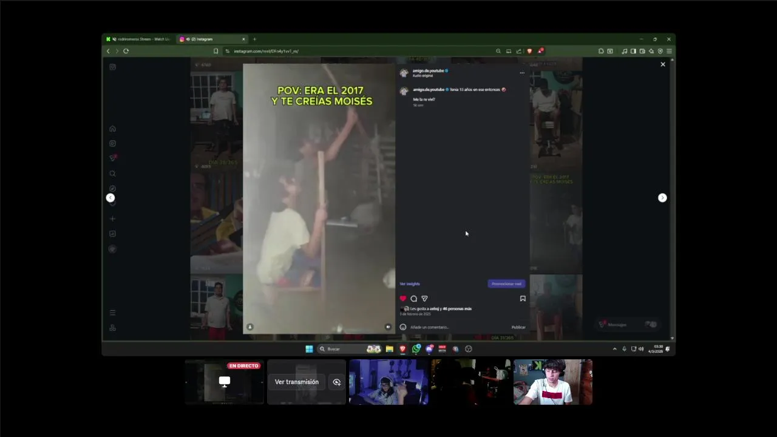
Task: Save the reel with bookmark icon
Action: point(523,299)
